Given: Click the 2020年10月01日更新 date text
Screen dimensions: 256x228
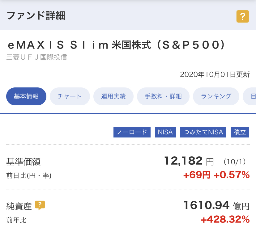Looking at the screenshot, I should tap(215, 74).
